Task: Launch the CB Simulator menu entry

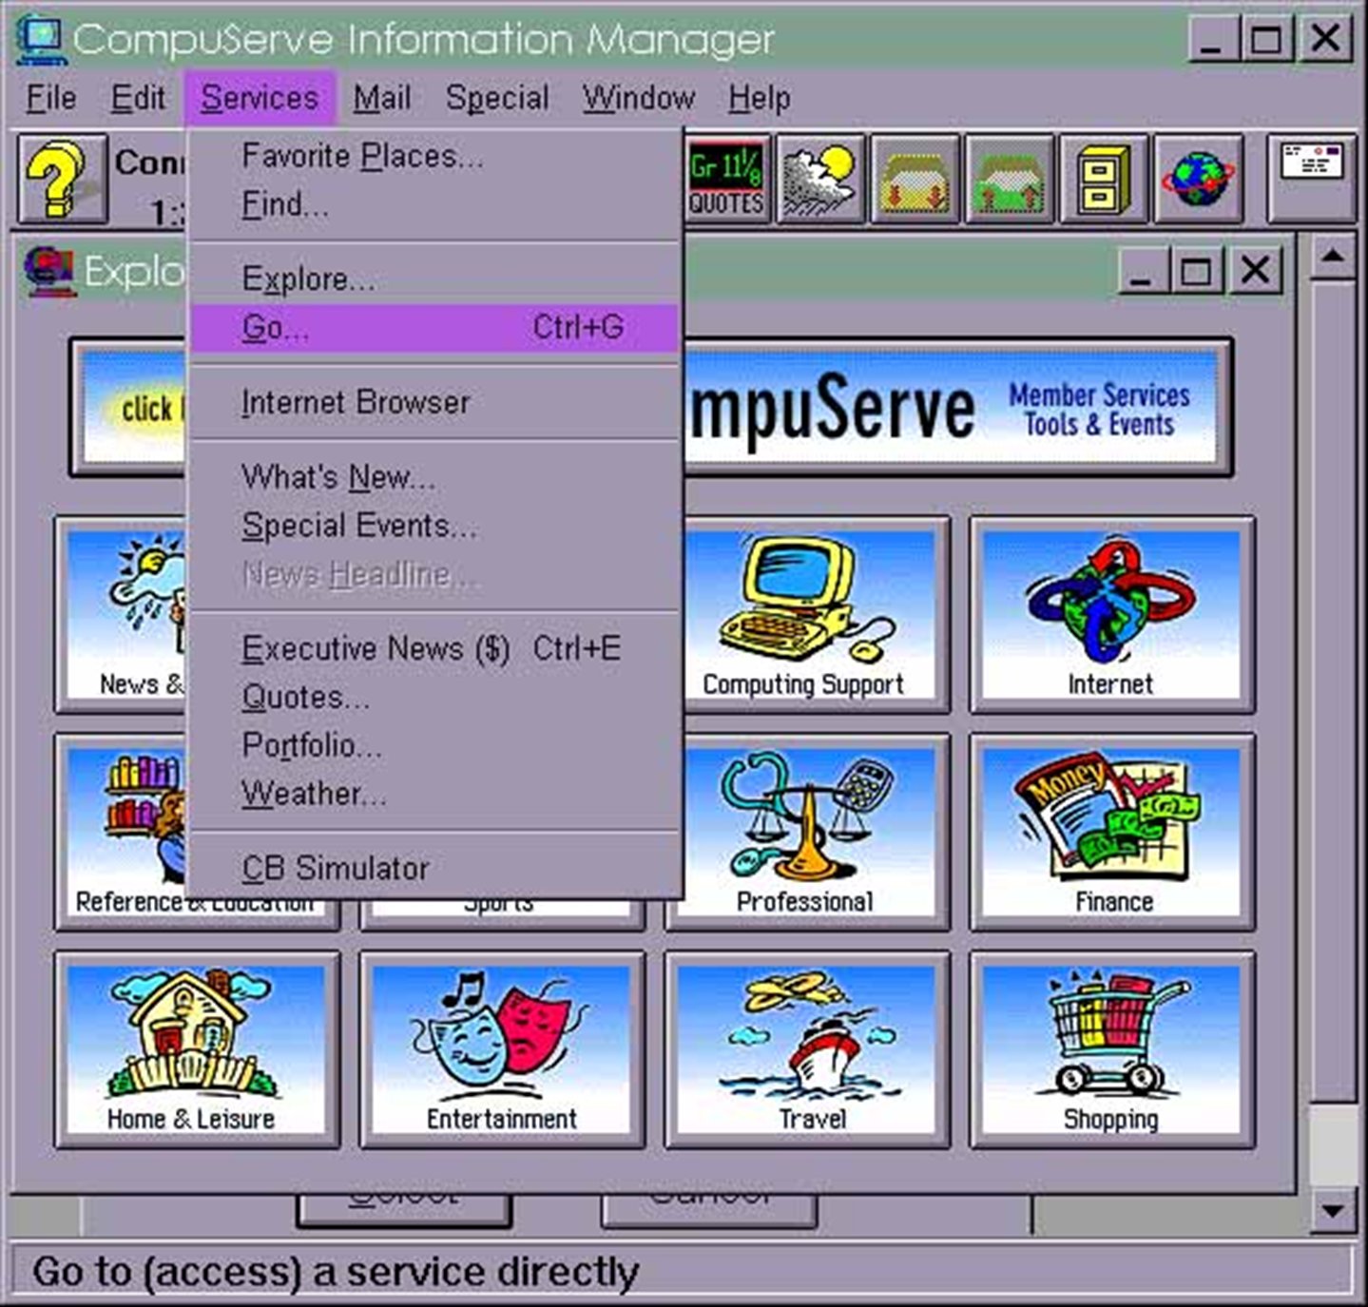Action: point(335,866)
